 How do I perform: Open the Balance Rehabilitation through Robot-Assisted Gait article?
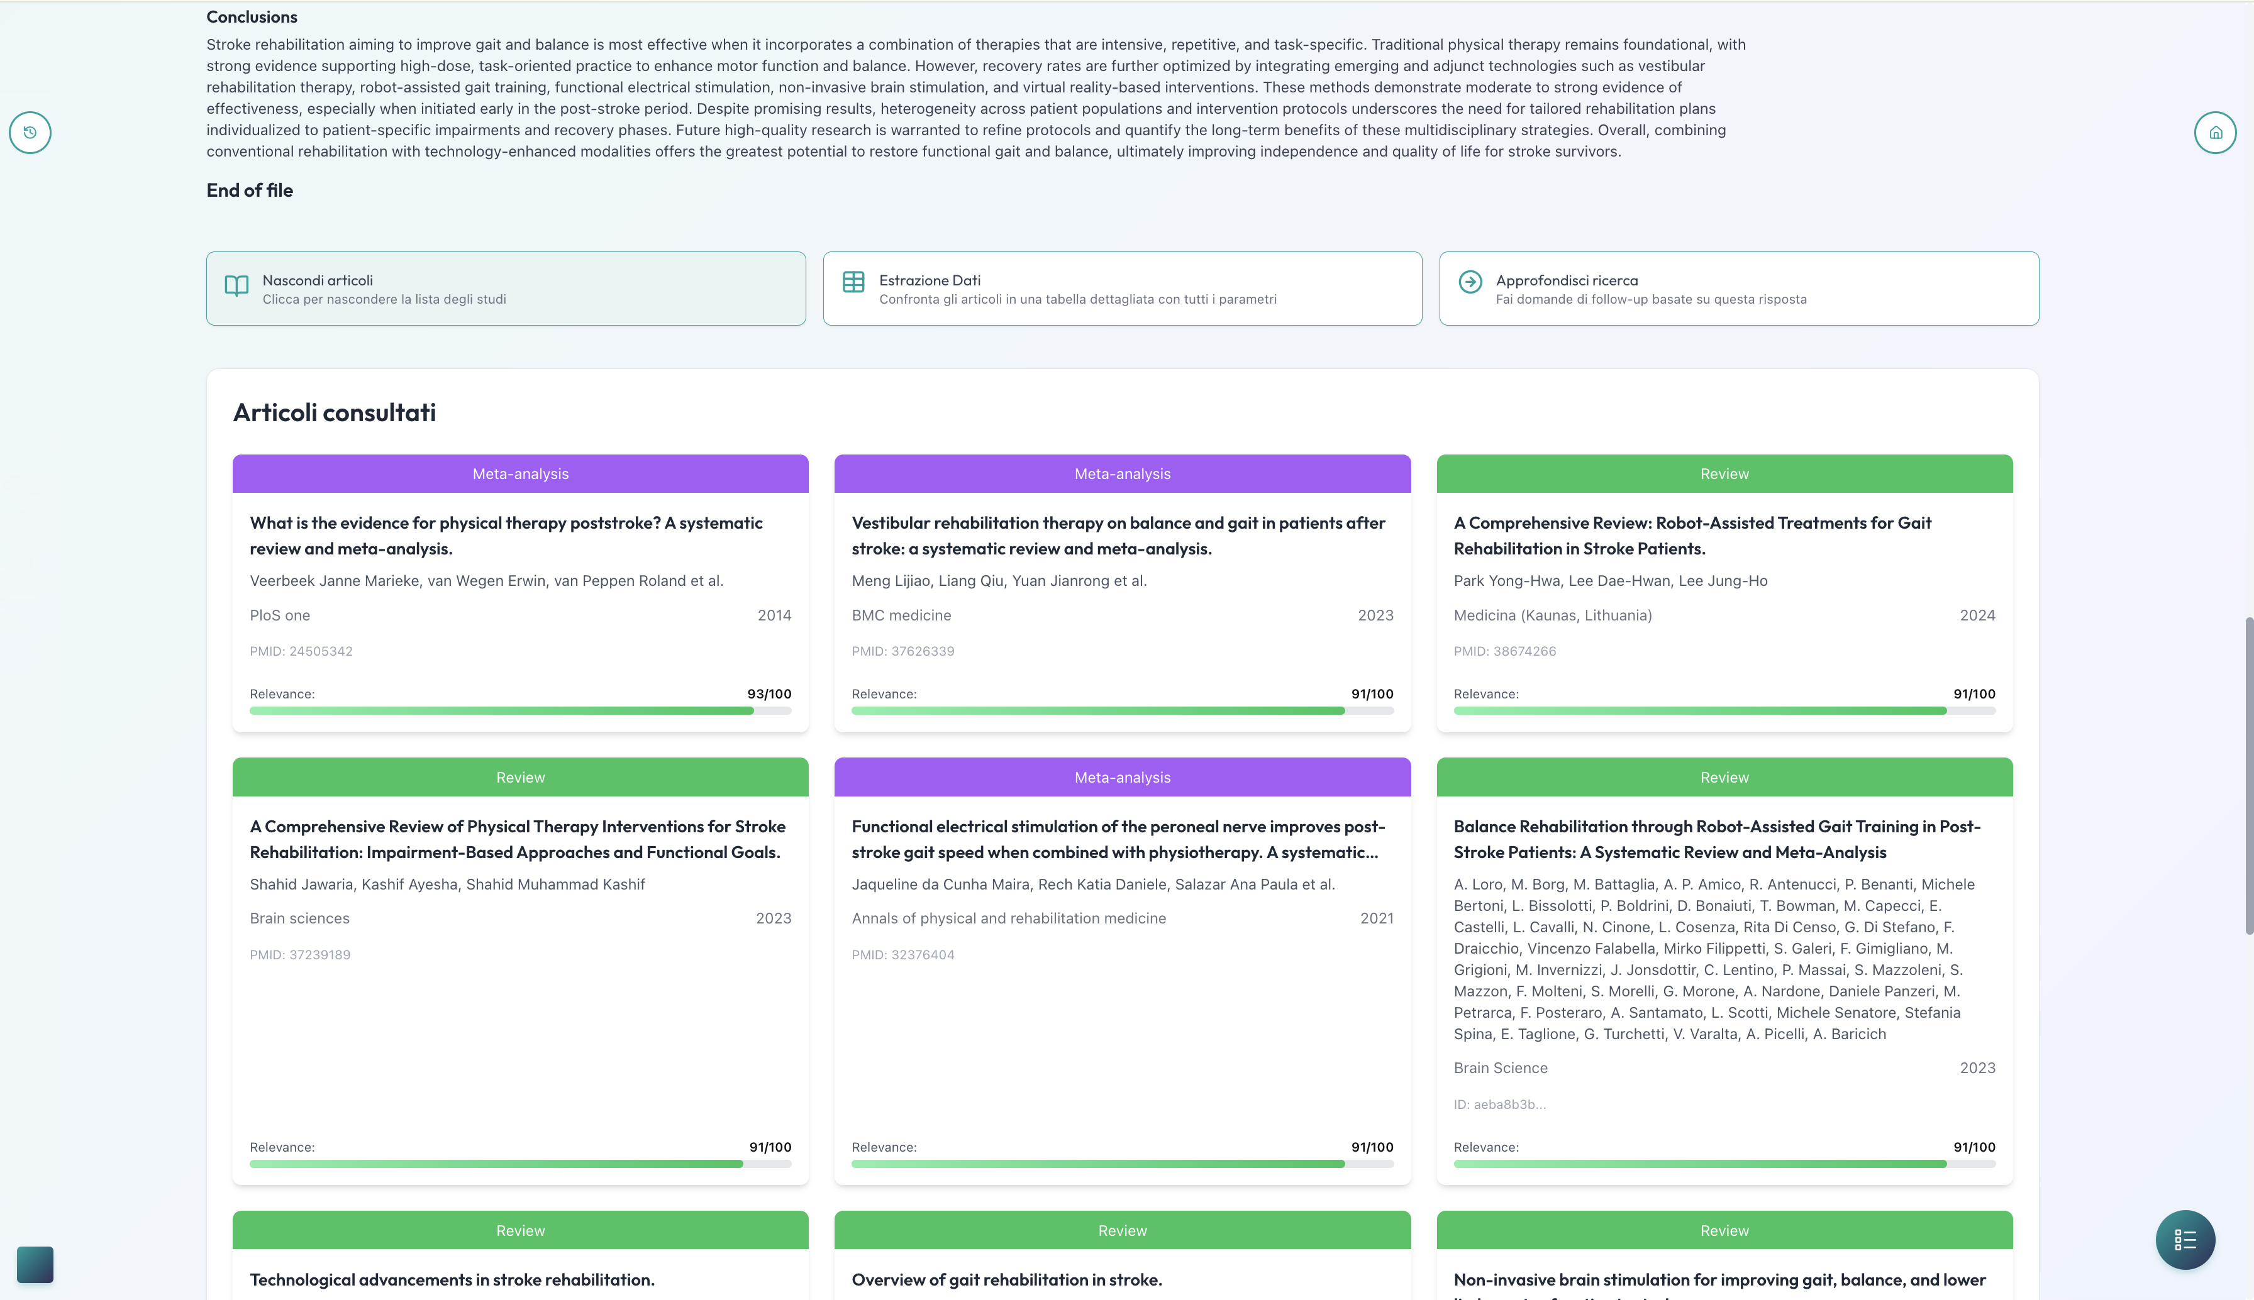click(1716, 839)
